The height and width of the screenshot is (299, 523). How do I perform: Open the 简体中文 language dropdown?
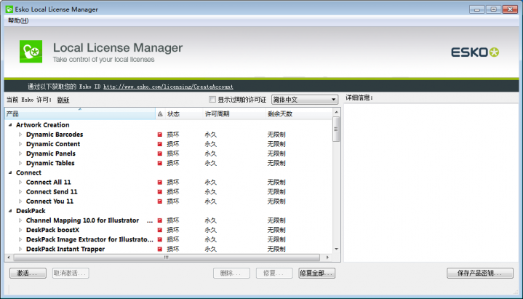(x=305, y=100)
